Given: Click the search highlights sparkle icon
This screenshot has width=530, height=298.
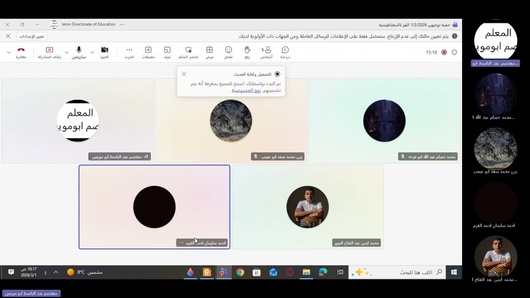Looking at the screenshot, I should [361, 272].
